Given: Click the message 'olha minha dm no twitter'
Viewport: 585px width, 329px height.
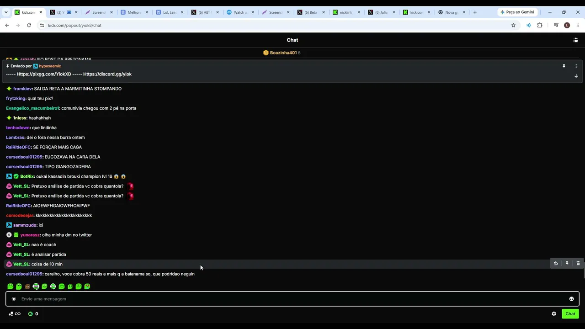Looking at the screenshot, I should click(x=67, y=235).
